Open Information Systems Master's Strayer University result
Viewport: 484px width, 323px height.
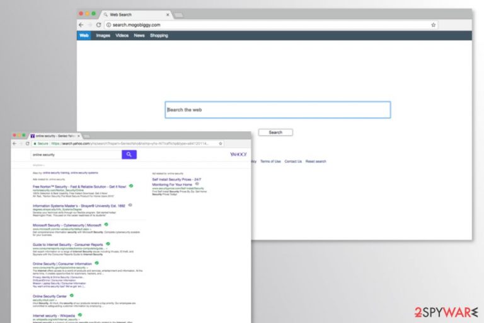click(x=79, y=206)
